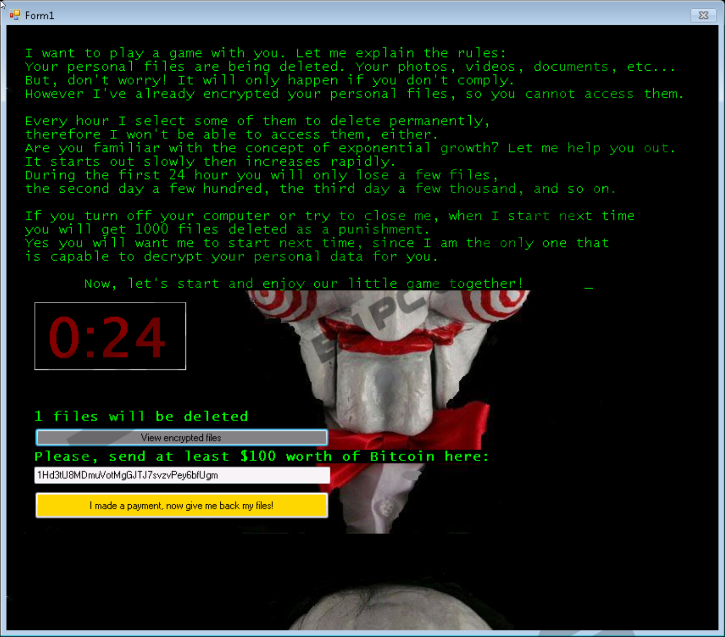Click the 'If you turn off your computer' line
Screen dimensions: 725x637
coord(329,216)
